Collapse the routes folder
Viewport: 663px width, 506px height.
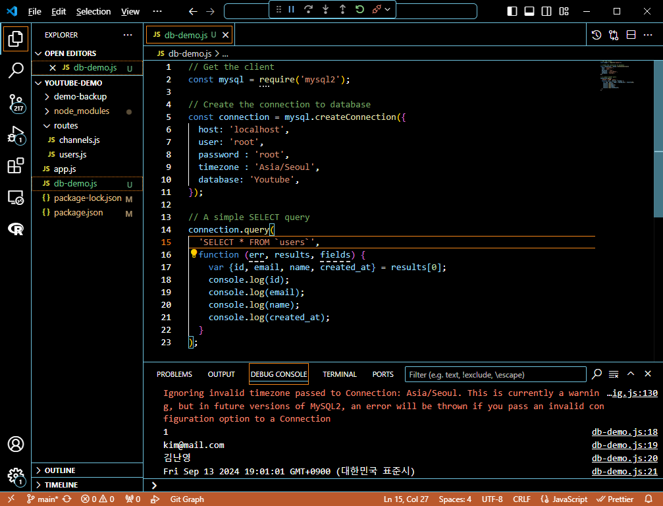pos(62,125)
